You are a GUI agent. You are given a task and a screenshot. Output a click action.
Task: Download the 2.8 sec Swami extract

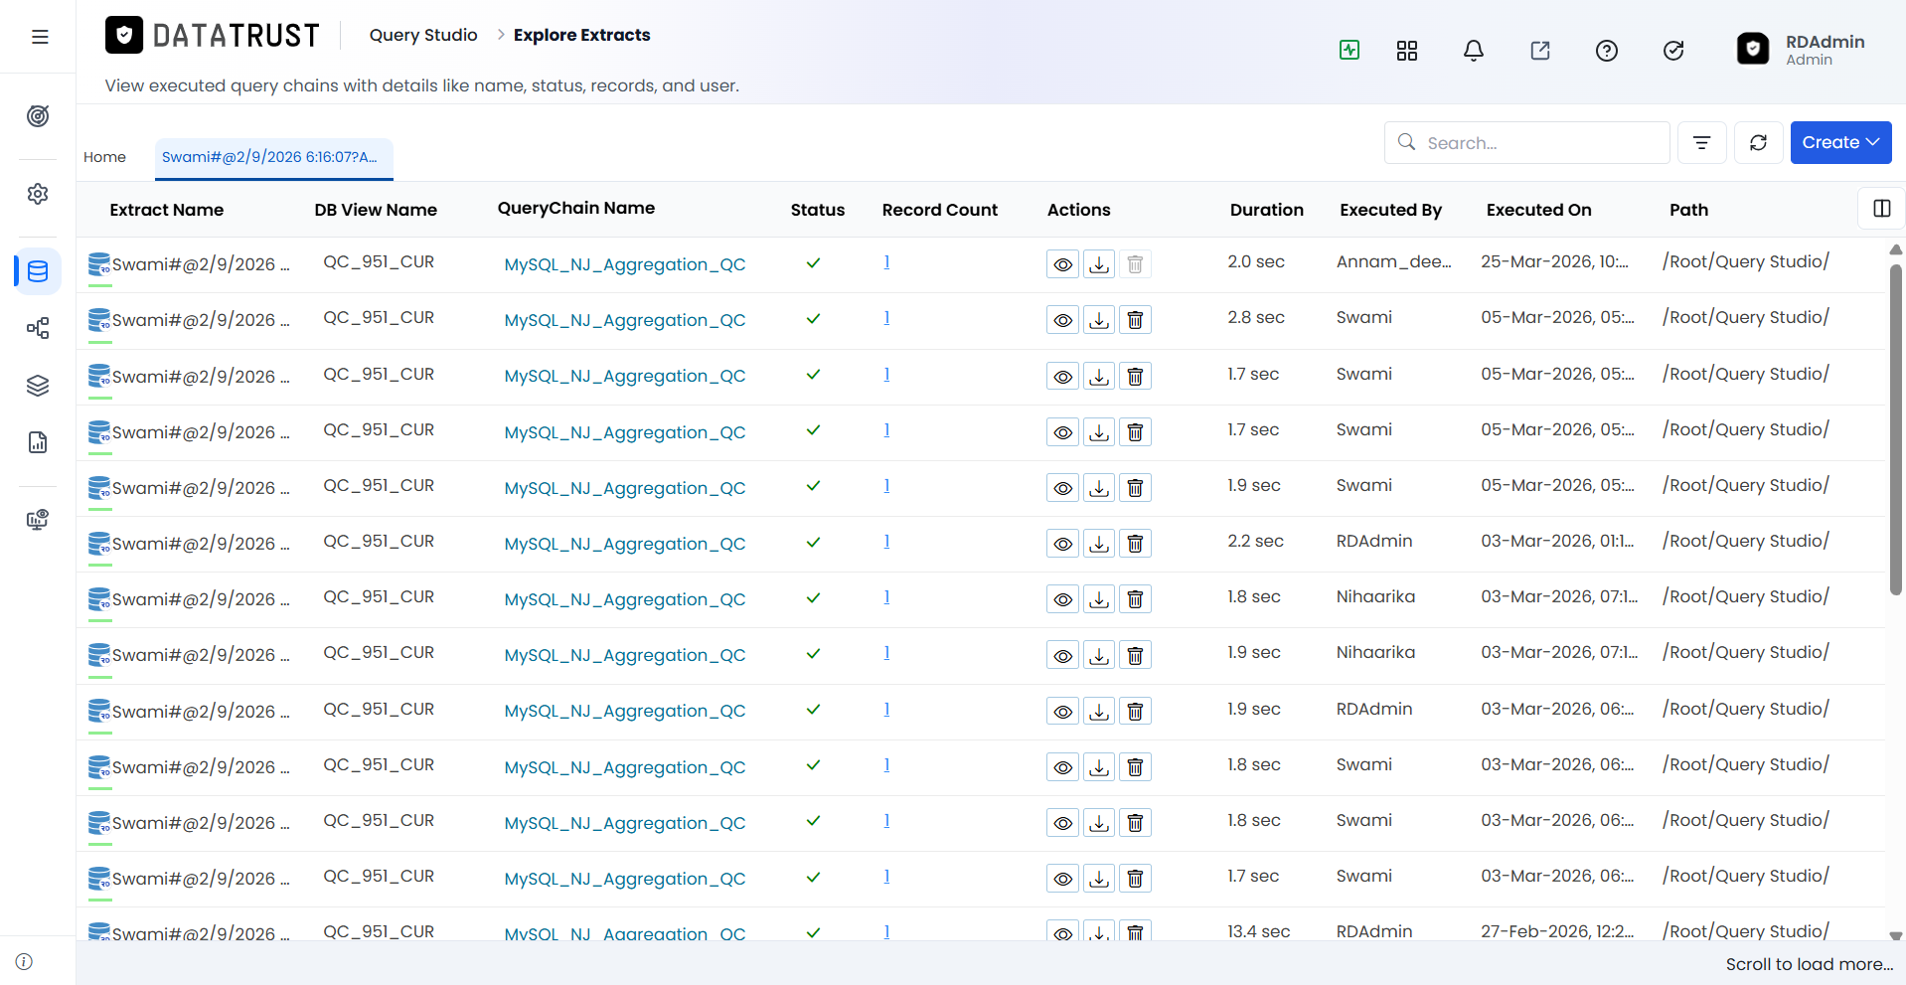[1099, 320]
